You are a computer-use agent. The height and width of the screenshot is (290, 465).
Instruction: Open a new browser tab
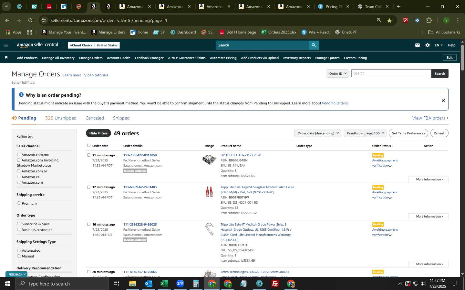[399, 6]
